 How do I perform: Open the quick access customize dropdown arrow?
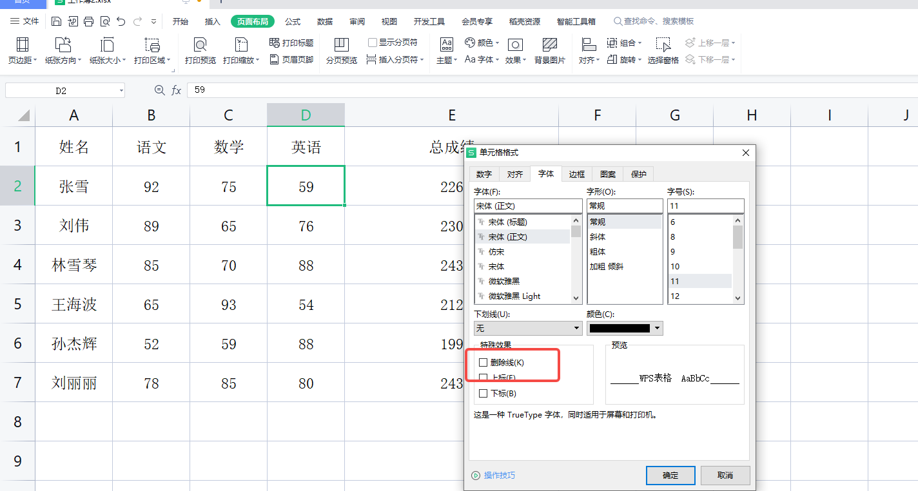pos(153,21)
